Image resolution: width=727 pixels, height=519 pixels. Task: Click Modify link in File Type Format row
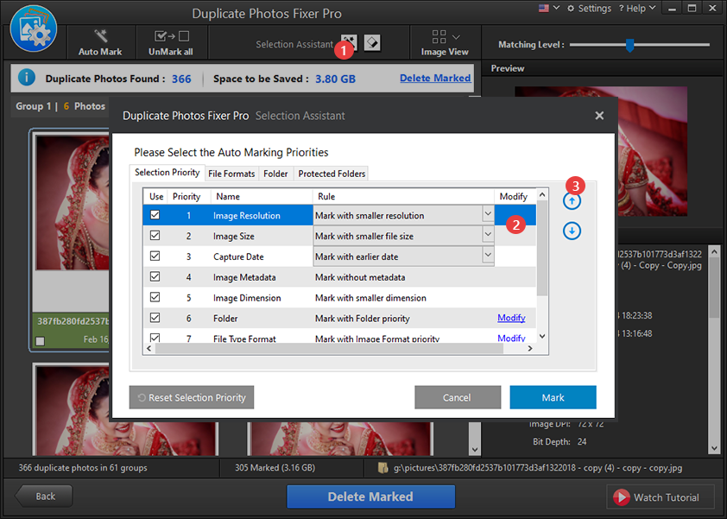pos(511,338)
